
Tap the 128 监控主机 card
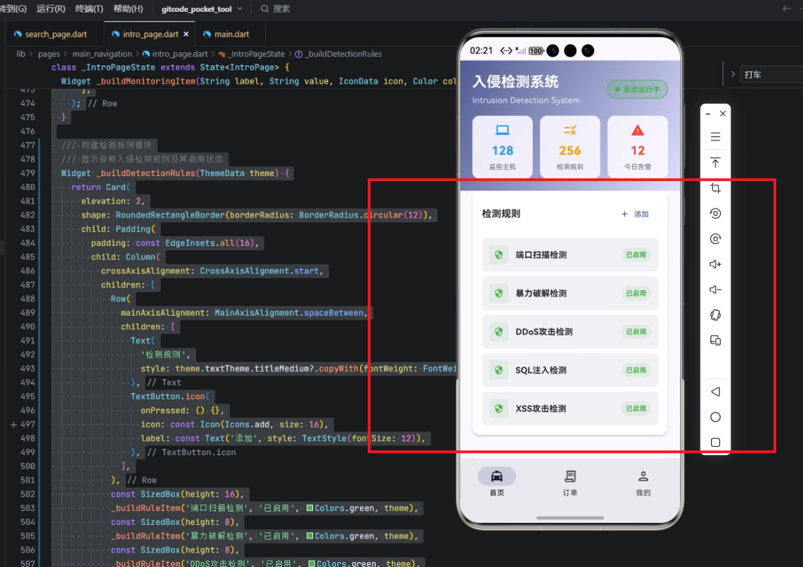pyautogui.click(x=502, y=147)
